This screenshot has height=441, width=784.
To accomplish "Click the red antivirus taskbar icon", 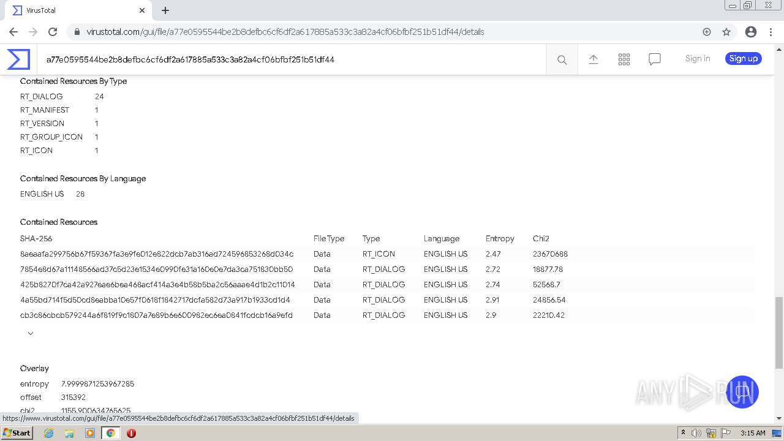I will [x=131, y=433].
